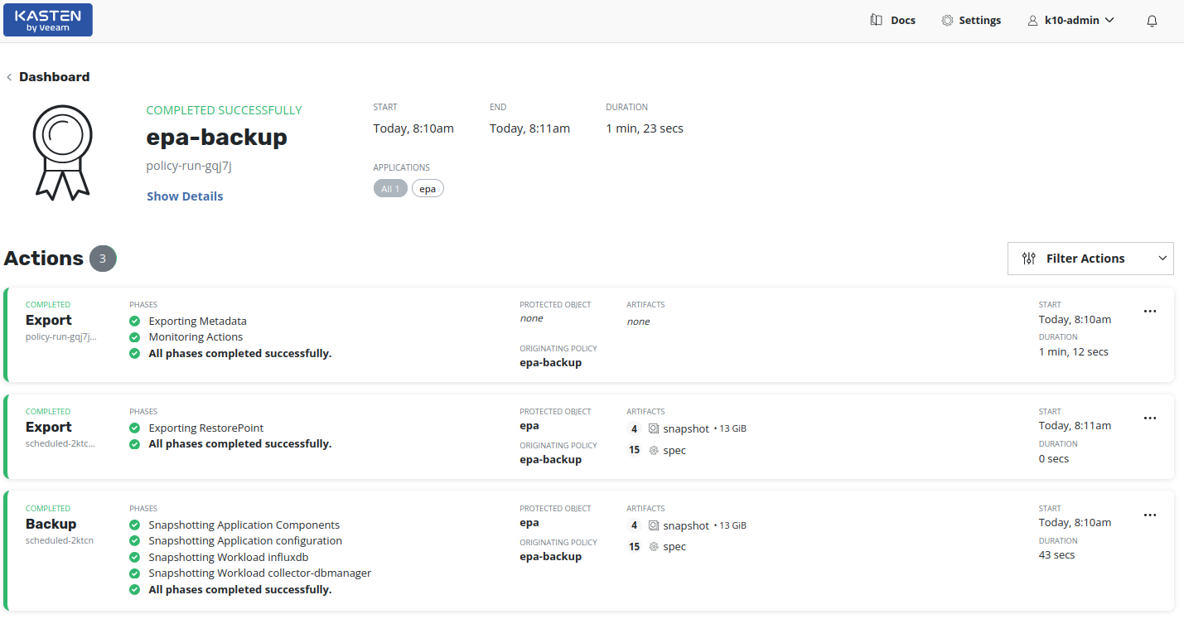Screen dimensions: 1184x624
Task: Click scheduled-2ktcn label under Backup
Action: pos(60,541)
